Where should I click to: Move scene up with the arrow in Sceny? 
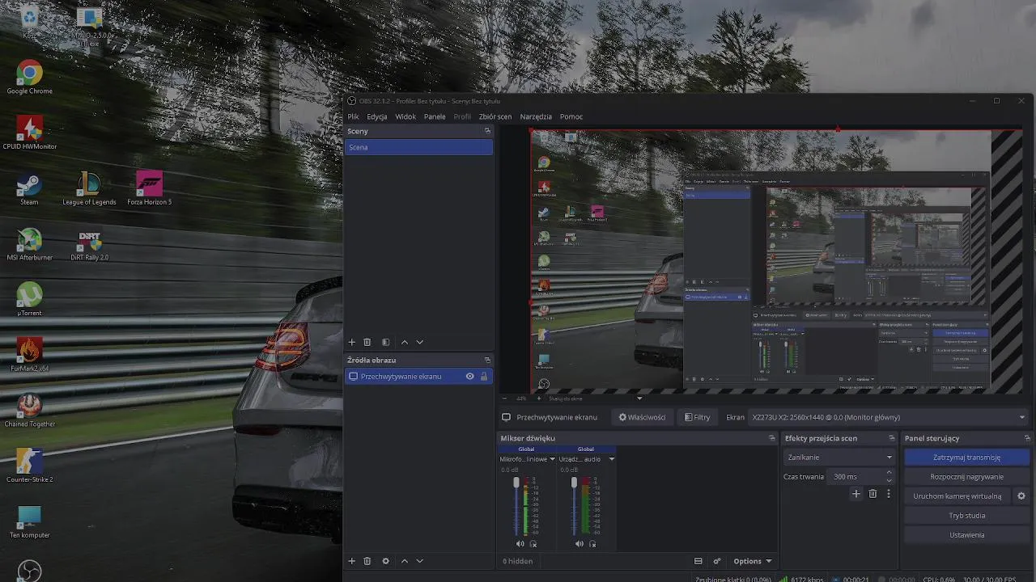coord(405,342)
